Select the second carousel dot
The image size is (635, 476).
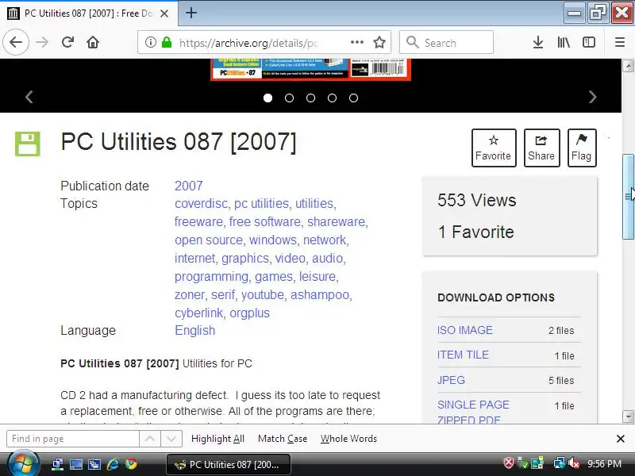tap(289, 98)
